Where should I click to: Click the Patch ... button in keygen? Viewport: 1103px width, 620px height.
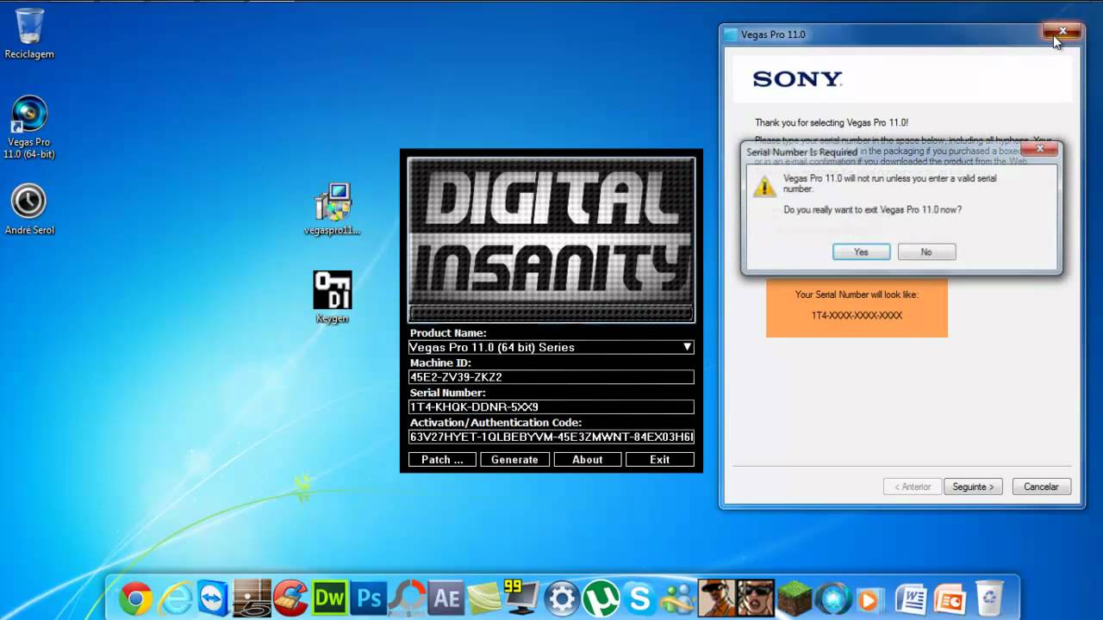(442, 460)
